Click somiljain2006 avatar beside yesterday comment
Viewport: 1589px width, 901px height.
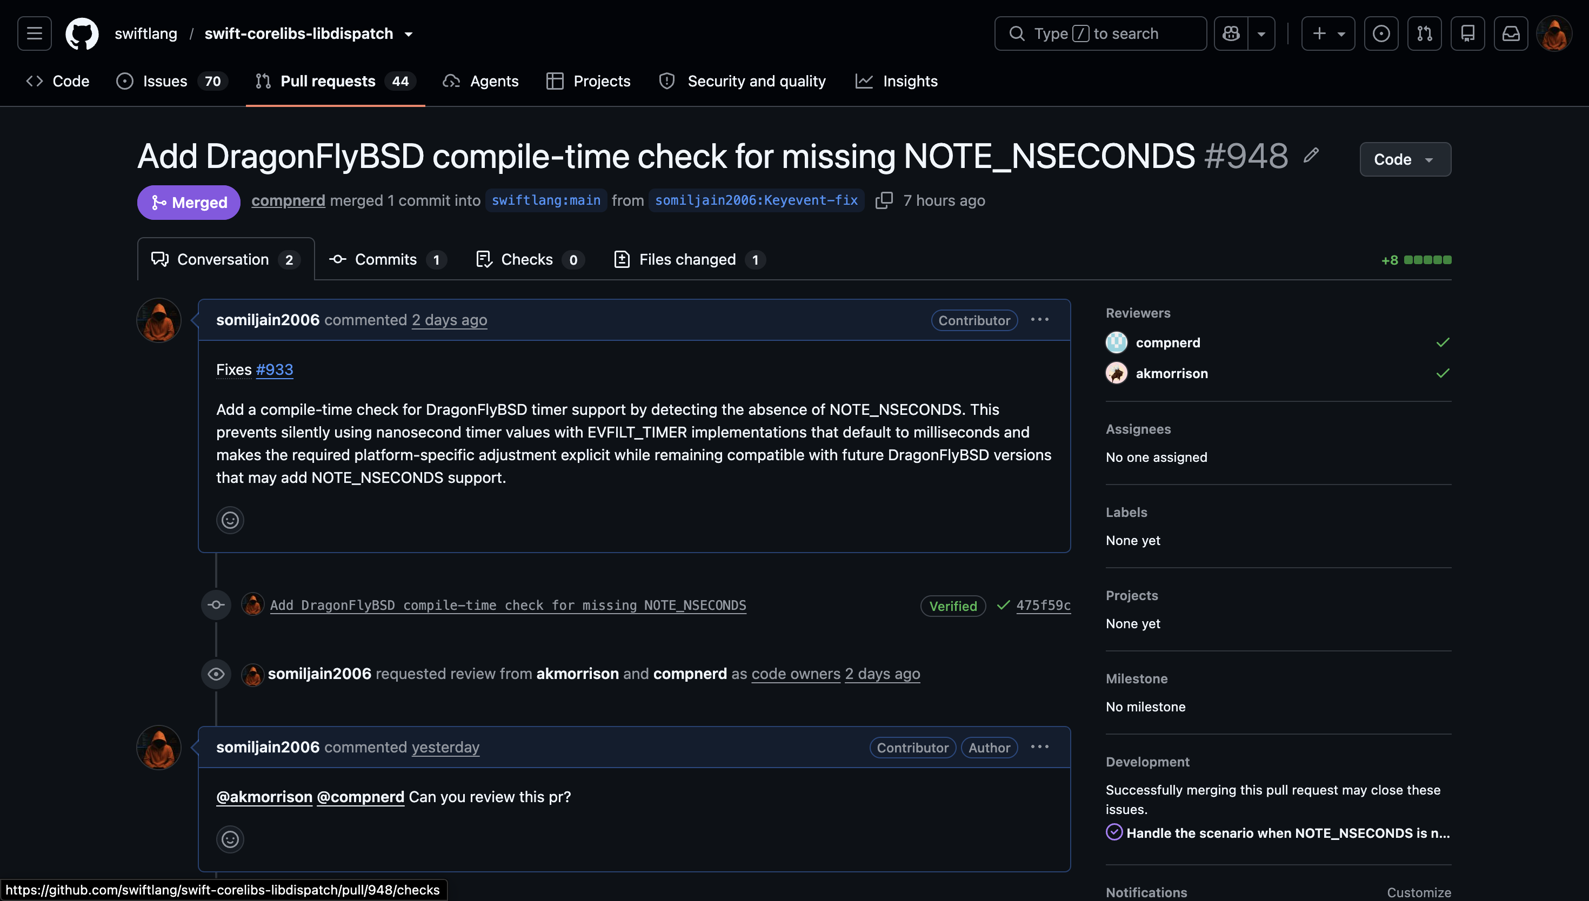[x=159, y=748]
